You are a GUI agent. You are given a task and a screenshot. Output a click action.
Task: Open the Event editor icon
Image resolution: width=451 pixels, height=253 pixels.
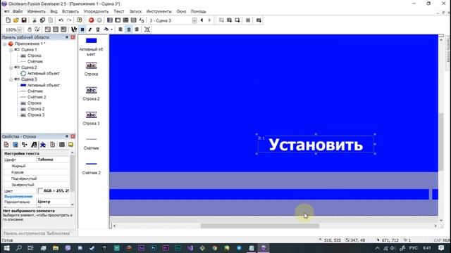(x=125, y=20)
